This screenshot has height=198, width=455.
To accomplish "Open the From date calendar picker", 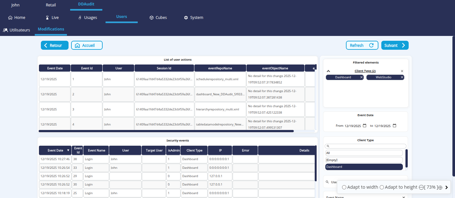I will pyautogui.click(x=365, y=126).
